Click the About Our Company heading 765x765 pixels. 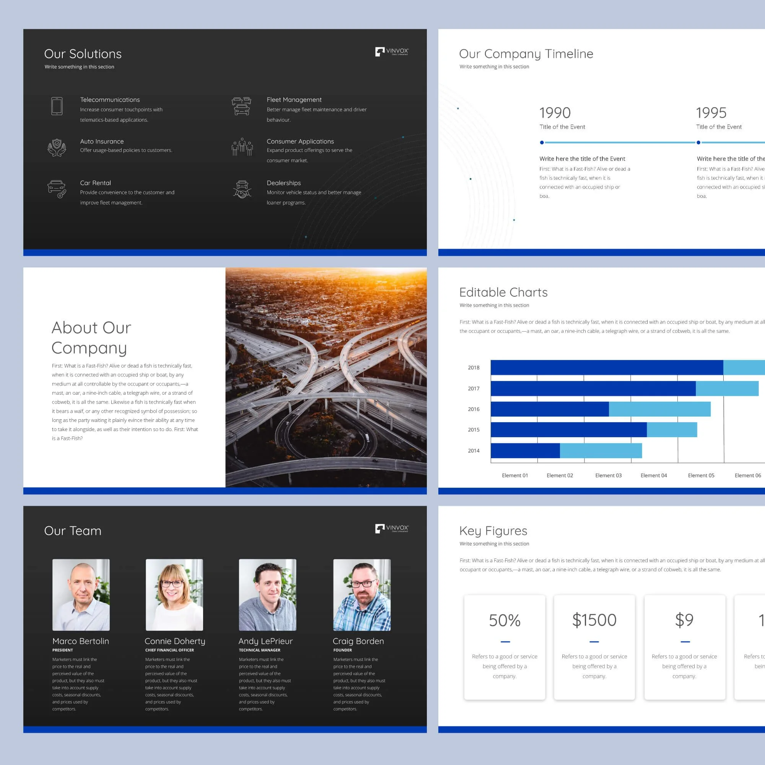[x=91, y=338]
